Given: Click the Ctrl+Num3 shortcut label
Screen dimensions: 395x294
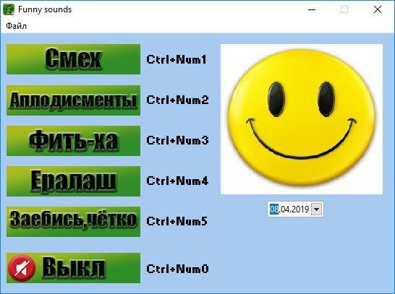Looking at the screenshot, I should click(x=177, y=140).
